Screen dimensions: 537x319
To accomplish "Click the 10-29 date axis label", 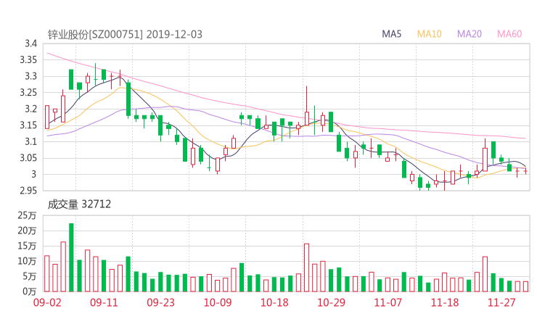I will coord(331,302).
